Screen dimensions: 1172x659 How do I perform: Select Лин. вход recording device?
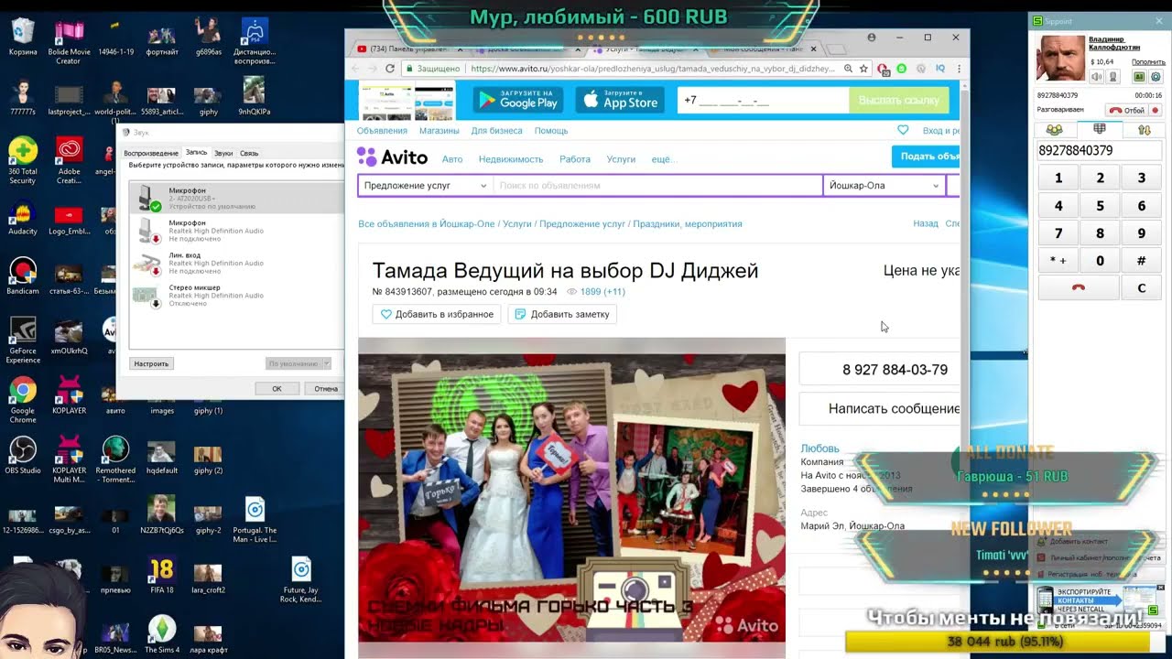(236, 263)
